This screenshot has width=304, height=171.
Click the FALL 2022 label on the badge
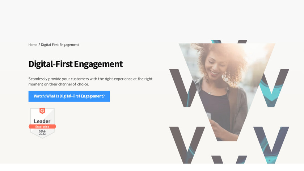tap(42, 132)
